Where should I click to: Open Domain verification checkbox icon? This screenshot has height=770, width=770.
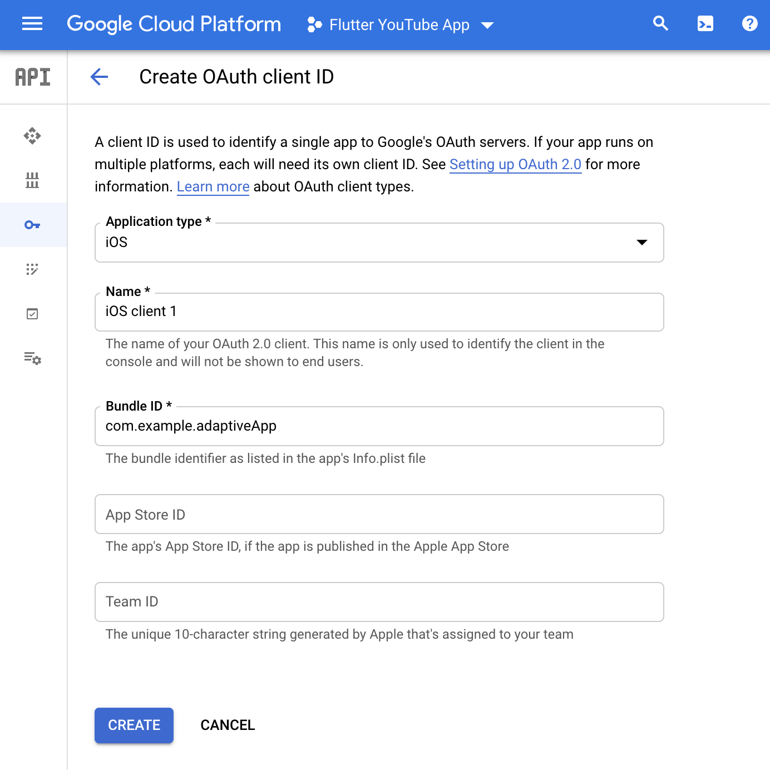point(32,314)
